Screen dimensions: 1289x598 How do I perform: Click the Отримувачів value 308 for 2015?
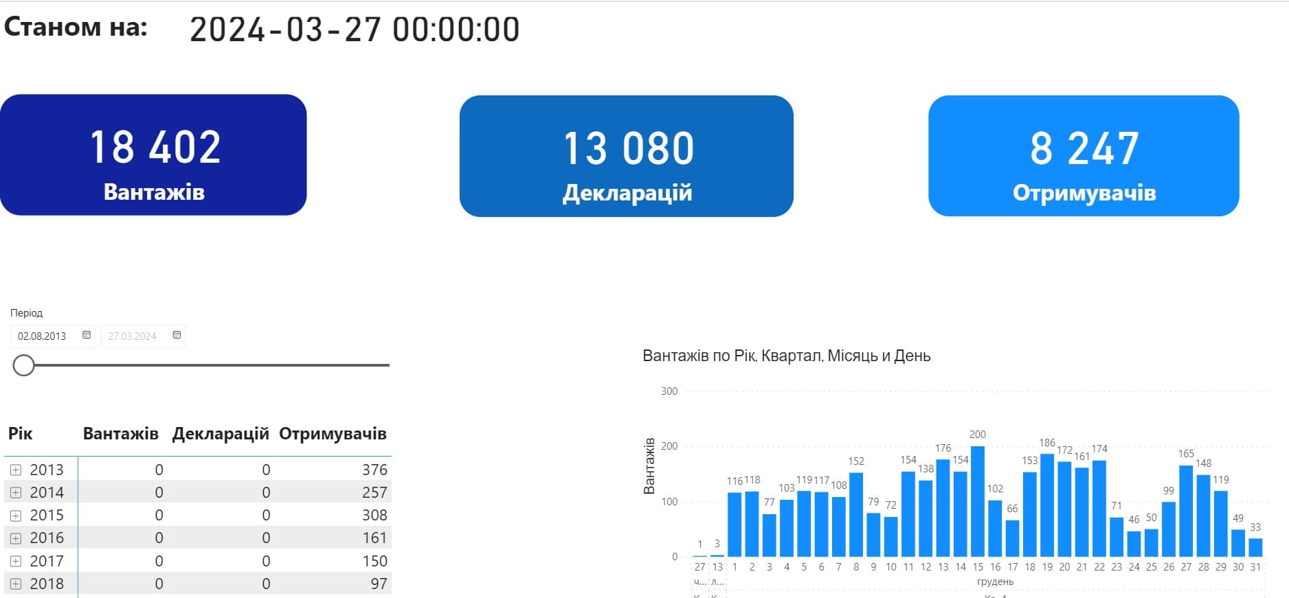tap(374, 516)
